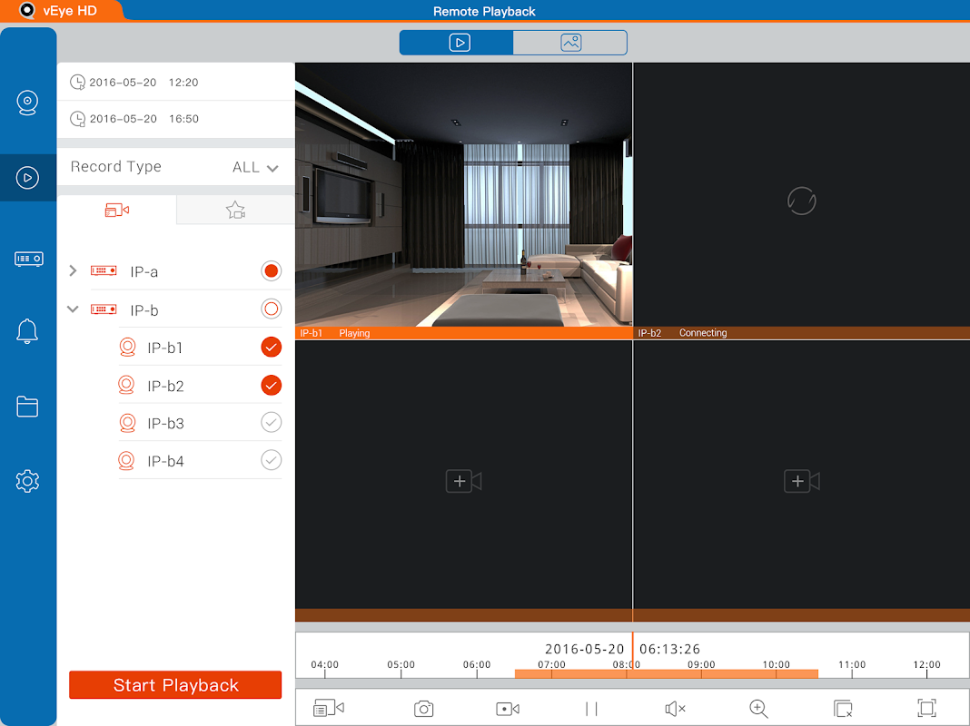Open settings gear in sidebar
The height and width of the screenshot is (726, 970).
(x=27, y=481)
